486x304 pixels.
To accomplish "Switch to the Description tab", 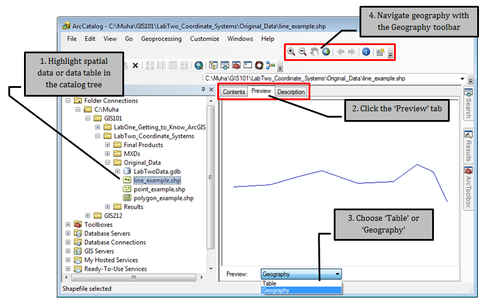I will [x=291, y=92].
